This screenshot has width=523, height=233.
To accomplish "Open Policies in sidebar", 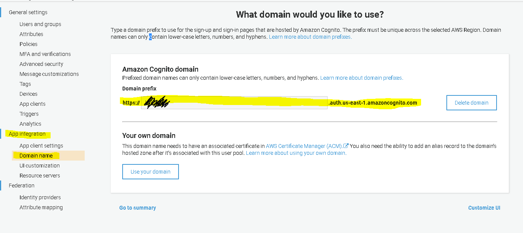I will (28, 44).
